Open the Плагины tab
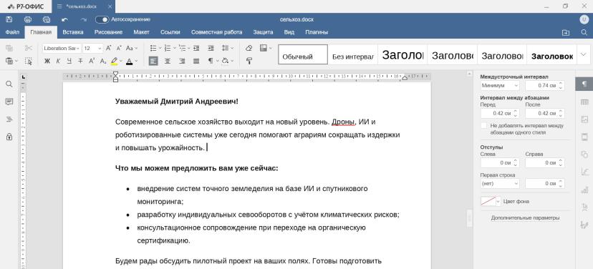The image size is (593, 269). [x=317, y=32]
